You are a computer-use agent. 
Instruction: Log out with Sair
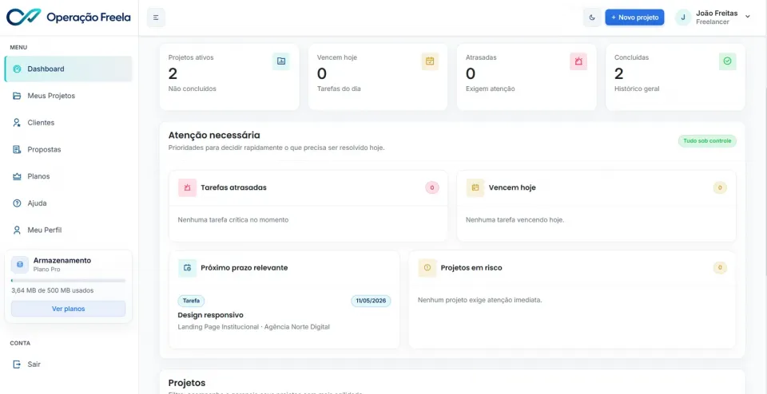tap(68, 364)
